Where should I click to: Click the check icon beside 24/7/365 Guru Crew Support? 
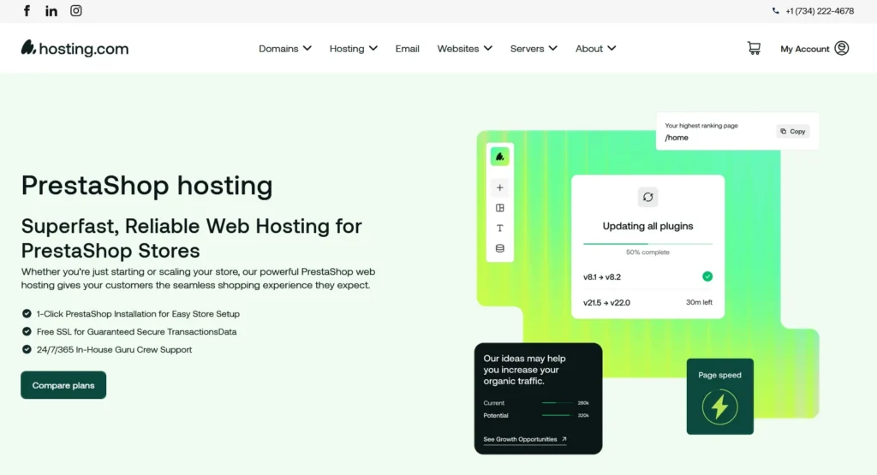(27, 349)
